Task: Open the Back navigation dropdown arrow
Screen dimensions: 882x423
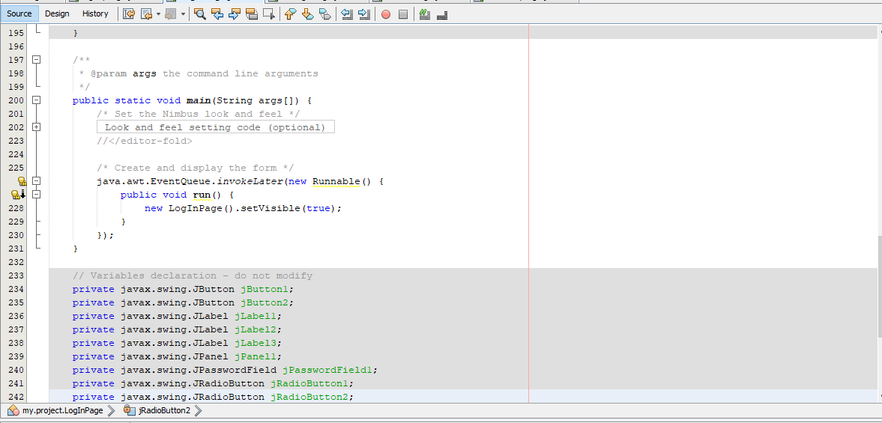Action: pos(159,15)
